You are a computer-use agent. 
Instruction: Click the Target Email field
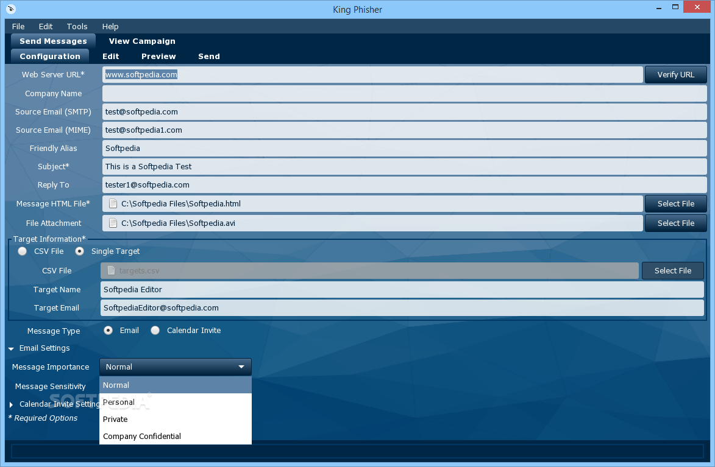coord(402,307)
